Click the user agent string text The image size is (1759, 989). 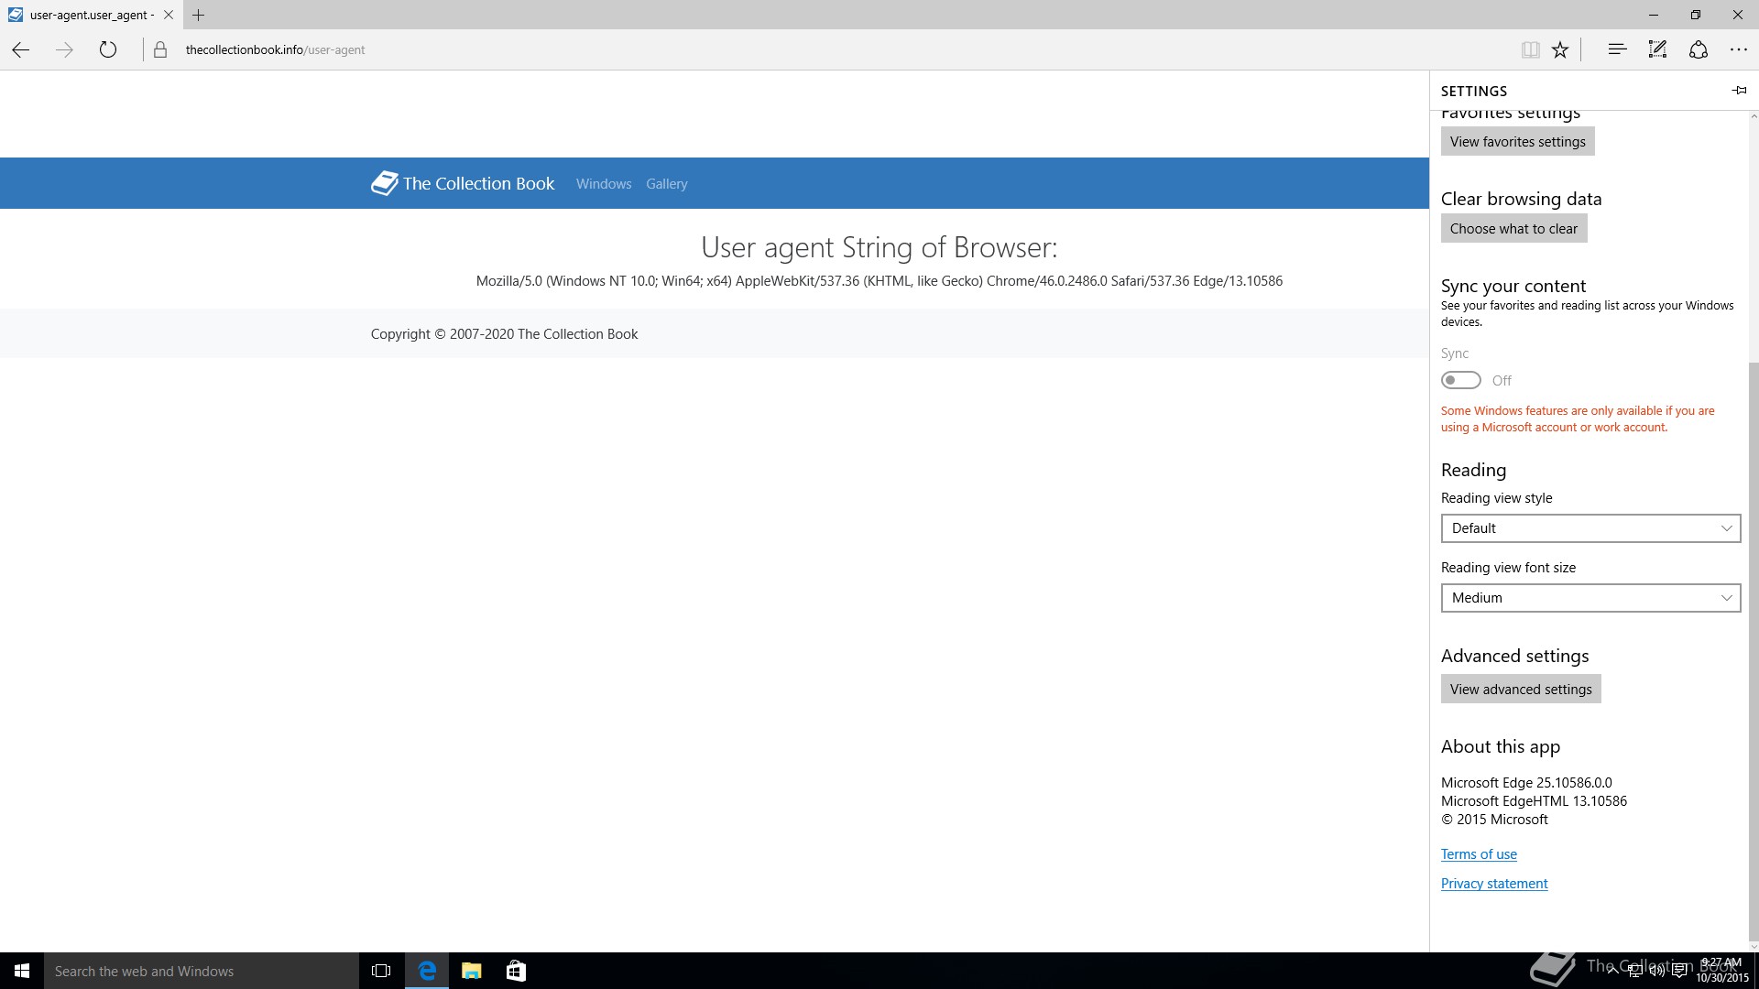tap(879, 281)
